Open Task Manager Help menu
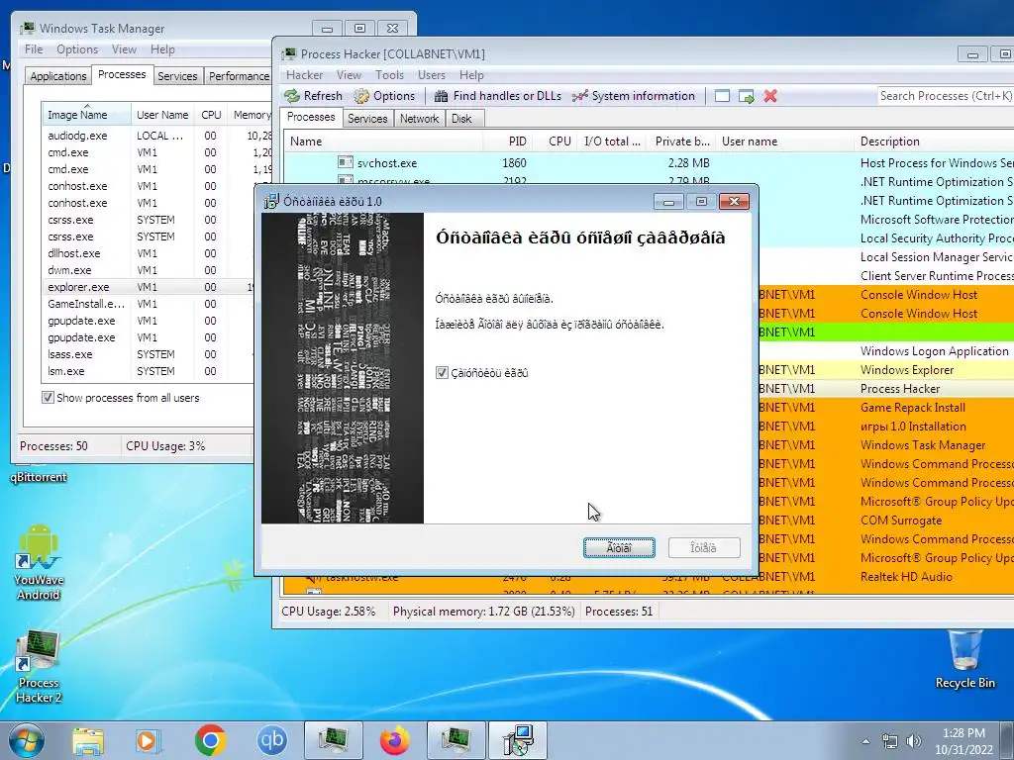The image size is (1014, 760). click(x=162, y=49)
